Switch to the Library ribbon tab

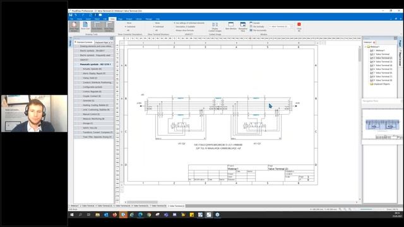[139, 19]
